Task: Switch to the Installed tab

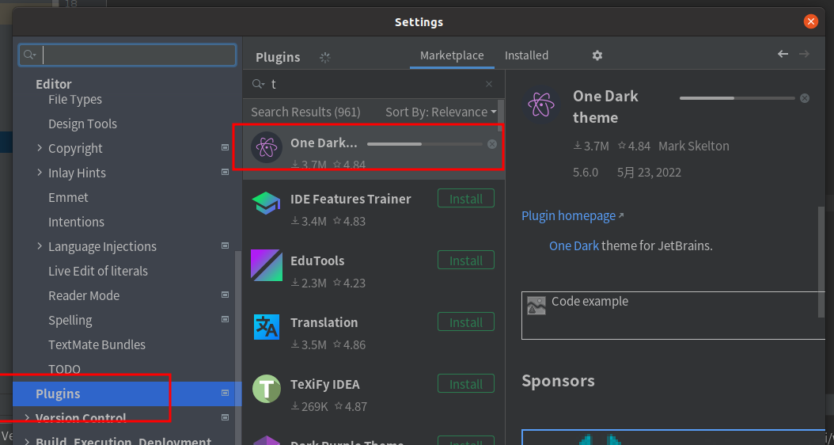Action: pos(526,55)
